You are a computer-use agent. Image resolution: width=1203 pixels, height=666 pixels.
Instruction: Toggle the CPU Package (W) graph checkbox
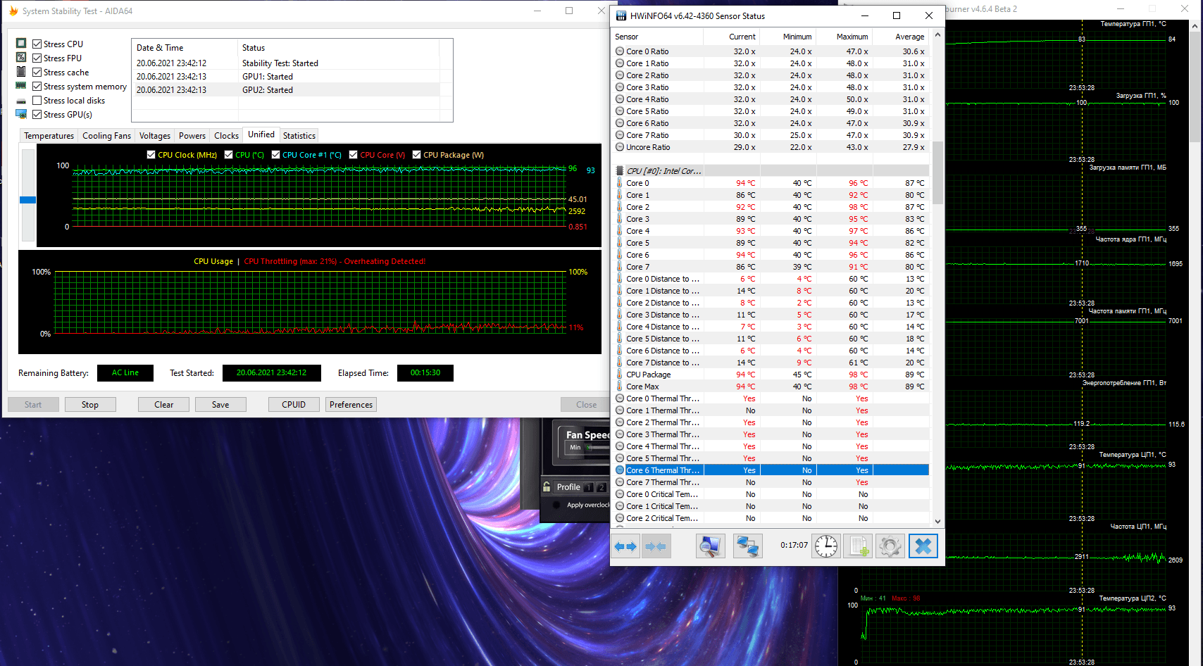(x=416, y=155)
